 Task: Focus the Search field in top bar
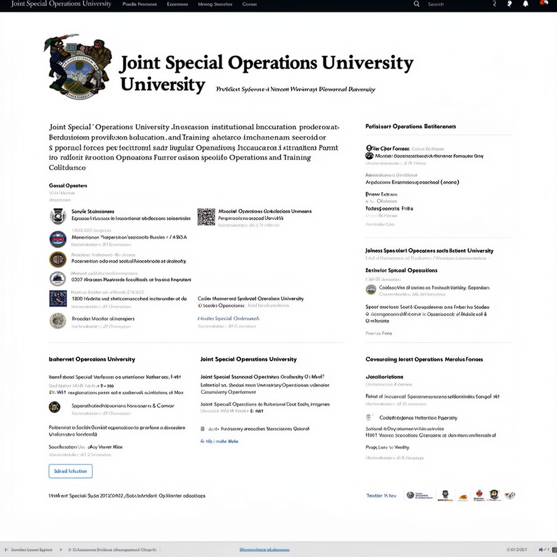436,4
